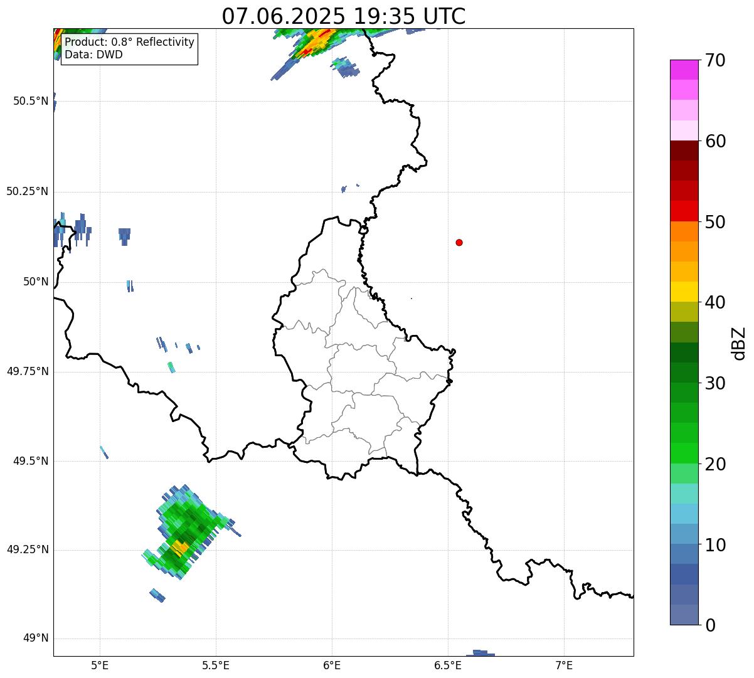Click the title 07.06.2025 19:35 UTC
754x678 pixels.
(344, 16)
